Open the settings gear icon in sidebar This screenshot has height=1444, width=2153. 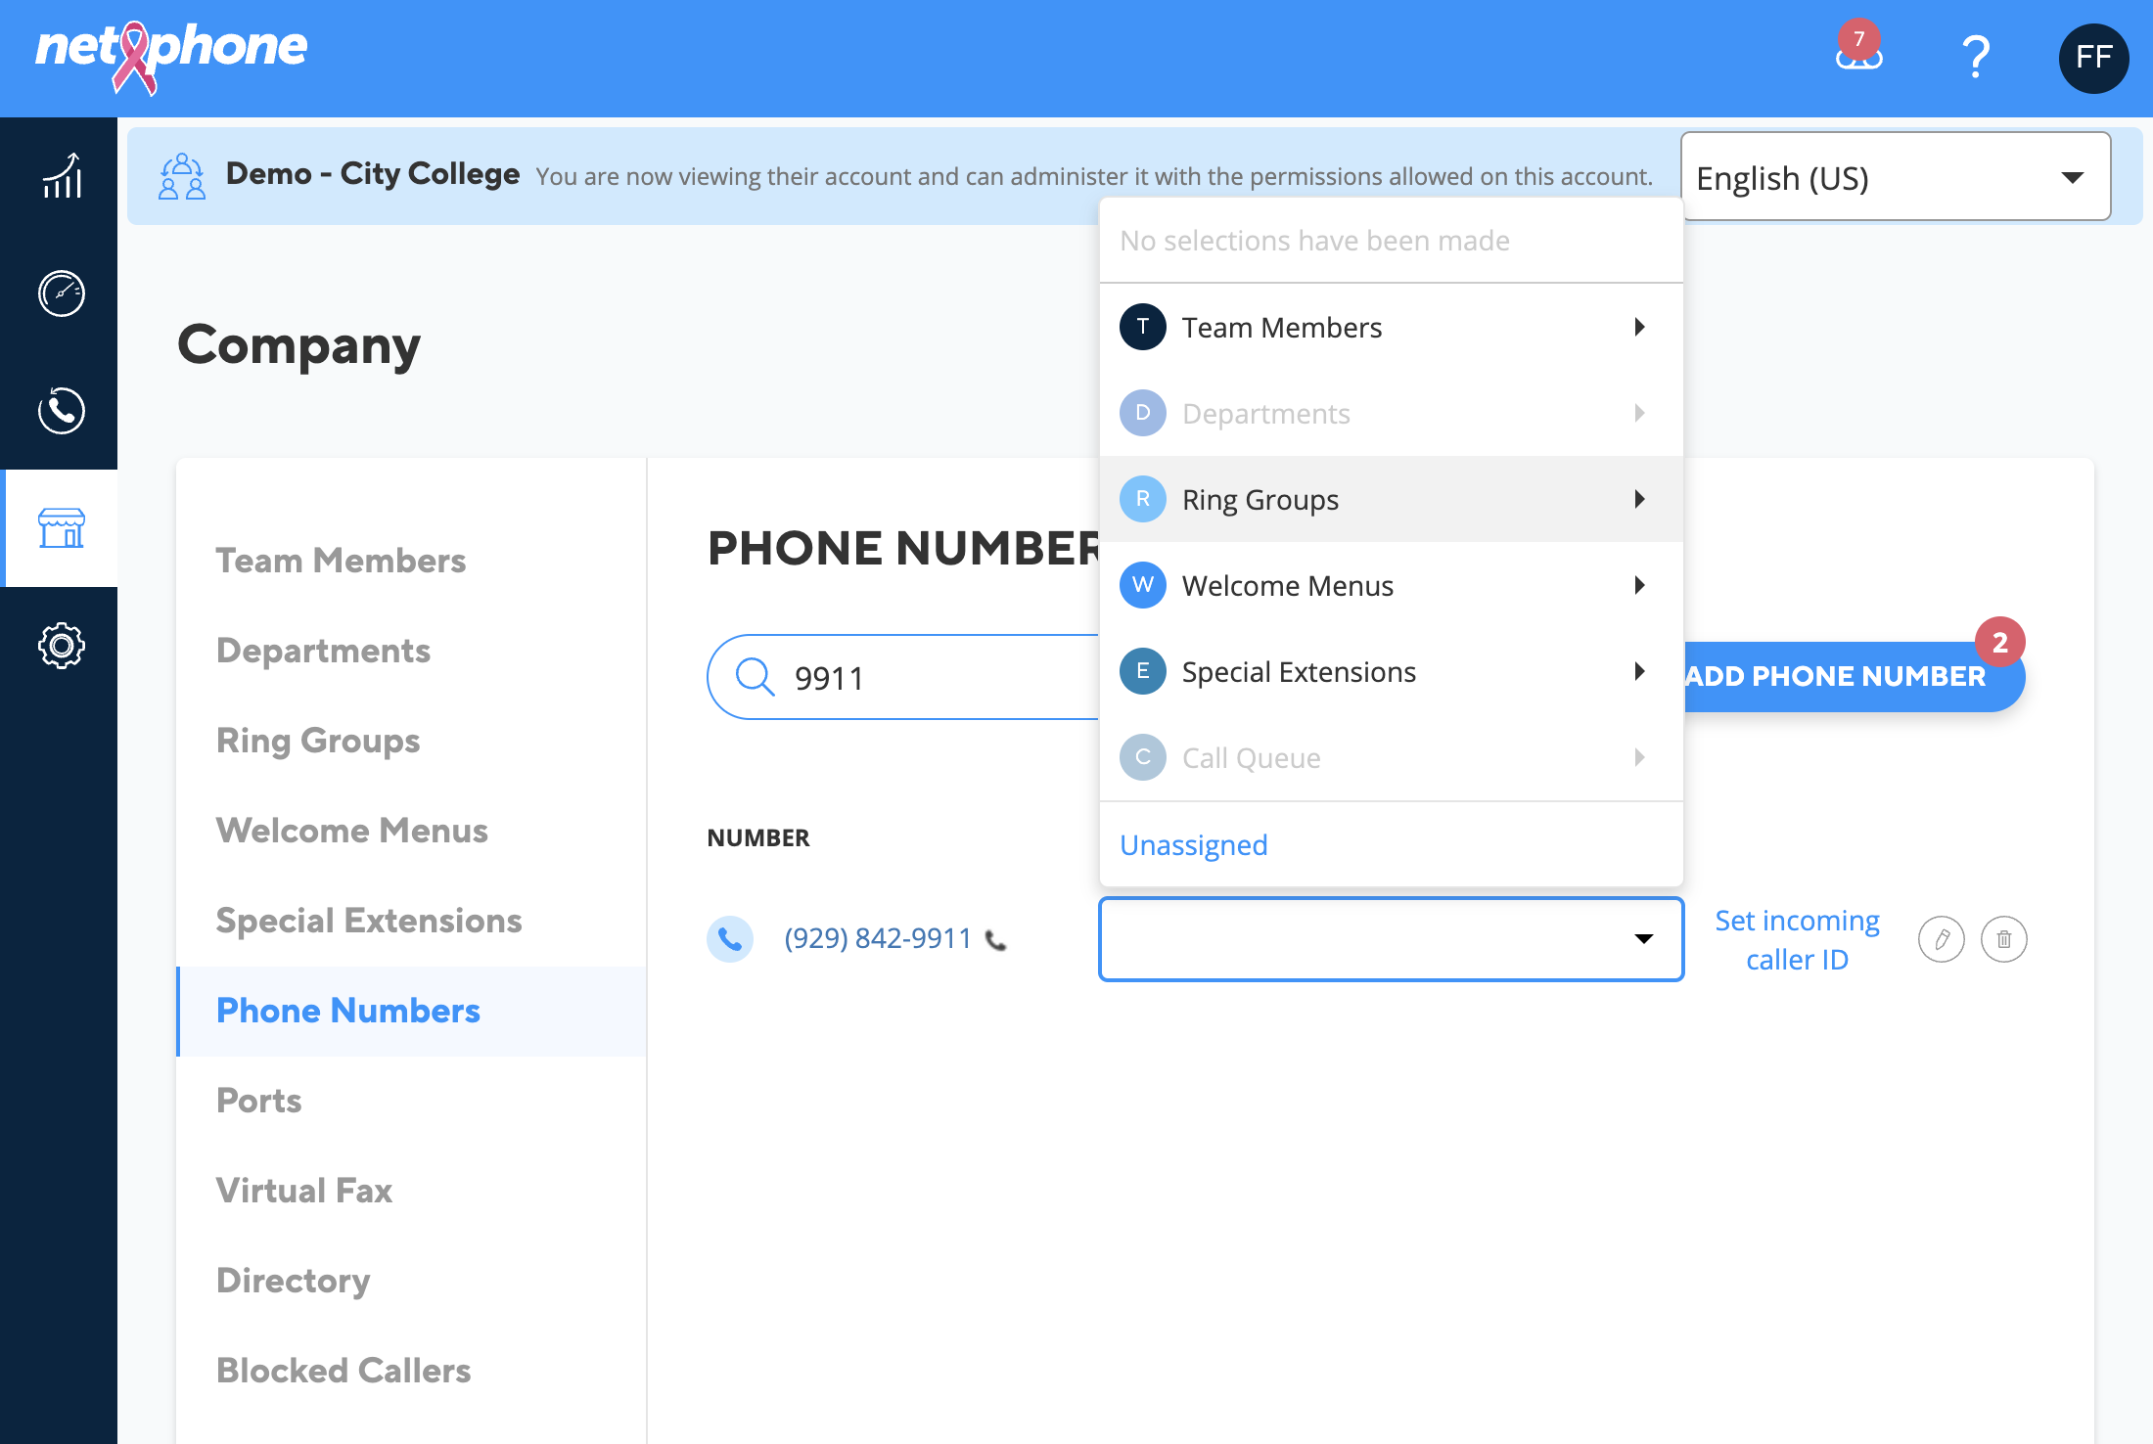click(61, 646)
